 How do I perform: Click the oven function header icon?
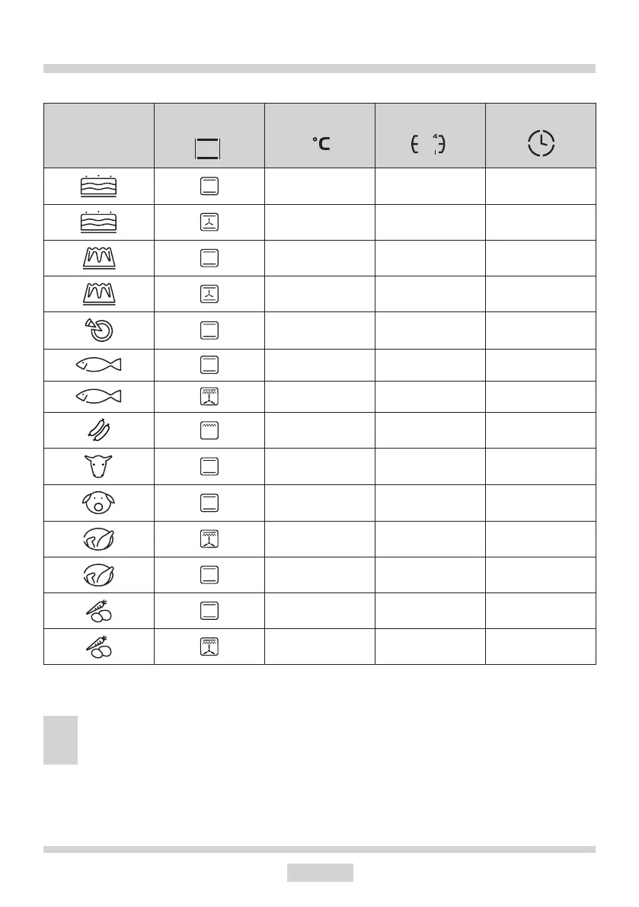click(209, 148)
